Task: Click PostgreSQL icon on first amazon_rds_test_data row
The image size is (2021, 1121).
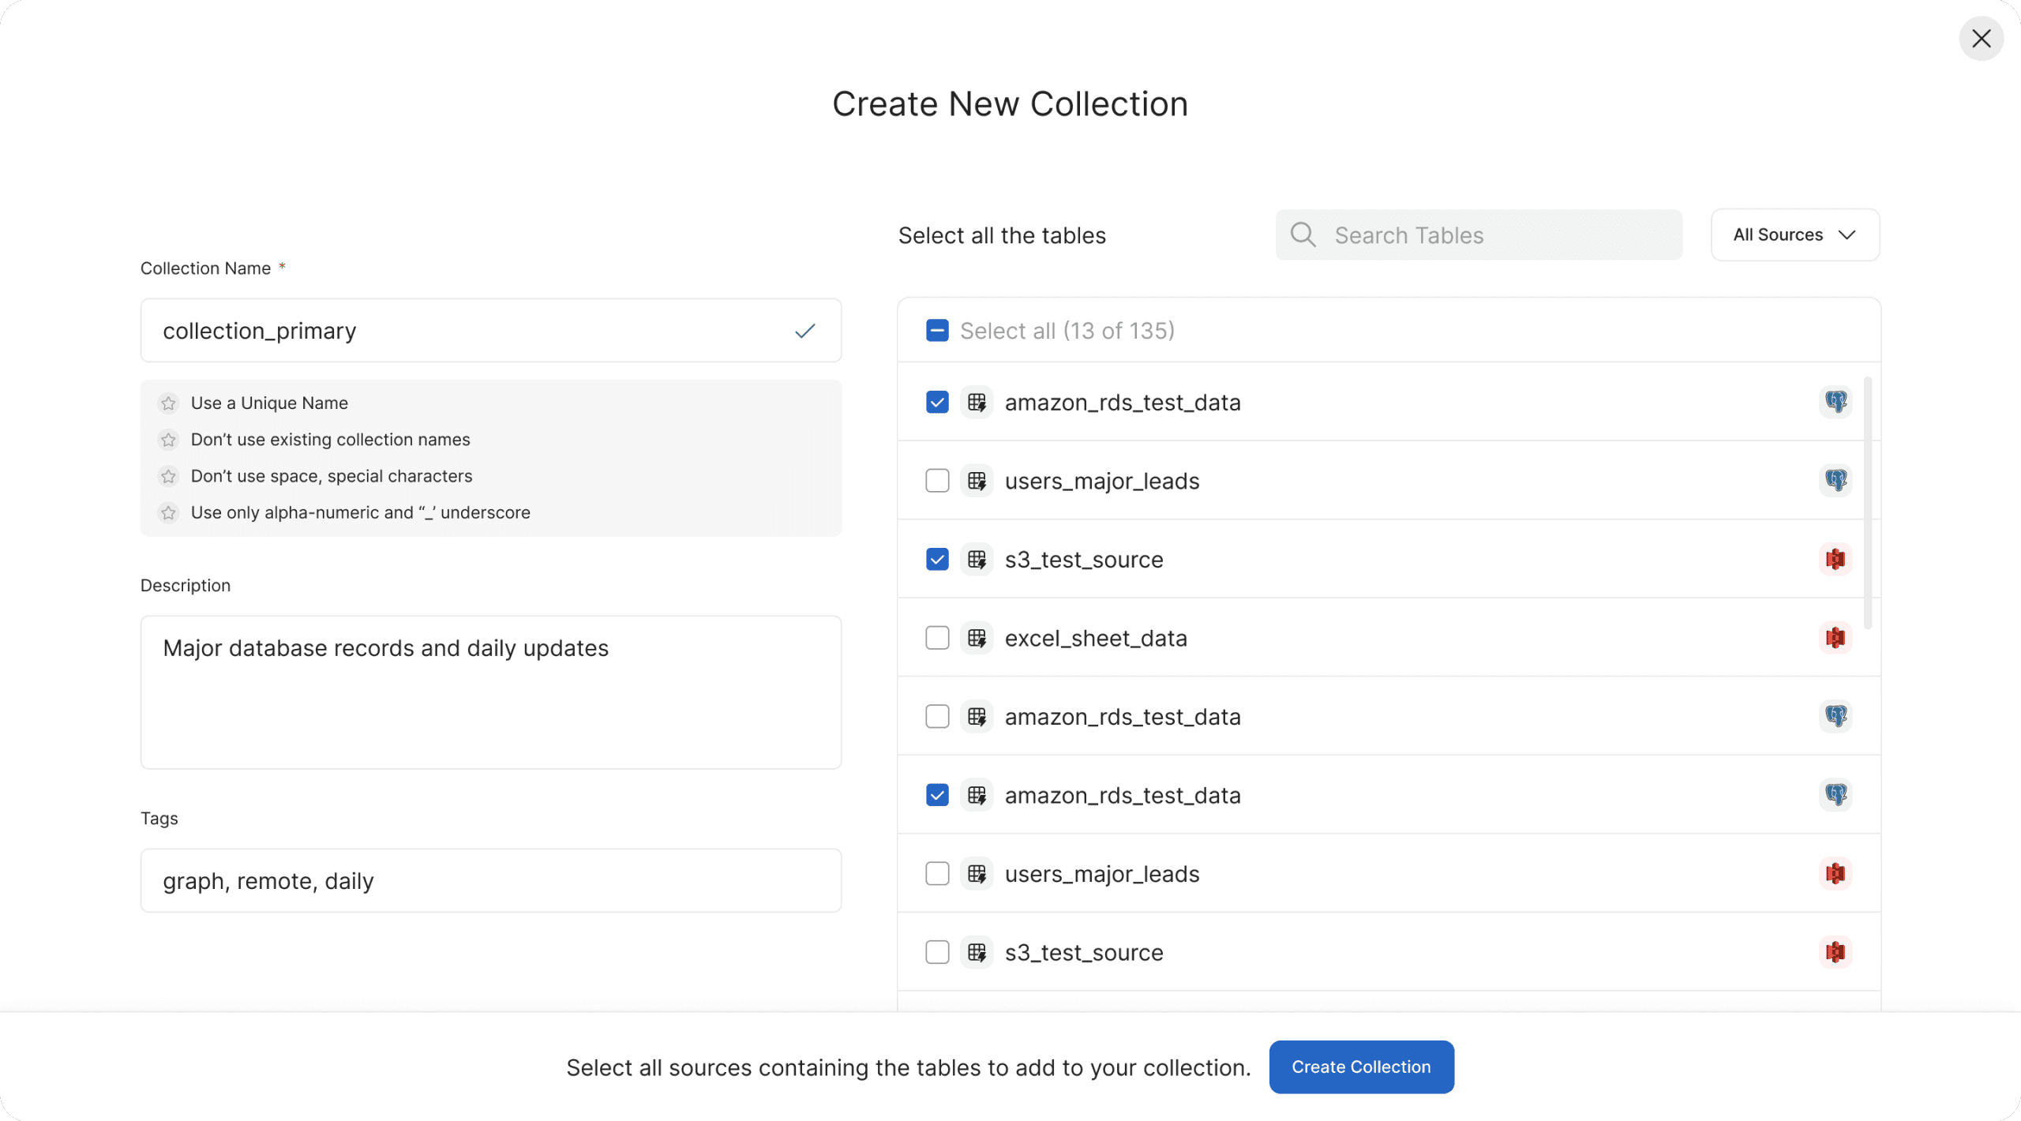Action: (1835, 402)
